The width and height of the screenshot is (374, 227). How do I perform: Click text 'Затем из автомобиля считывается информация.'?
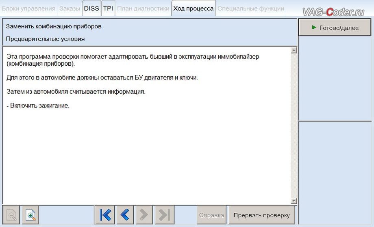(x=76, y=92)
